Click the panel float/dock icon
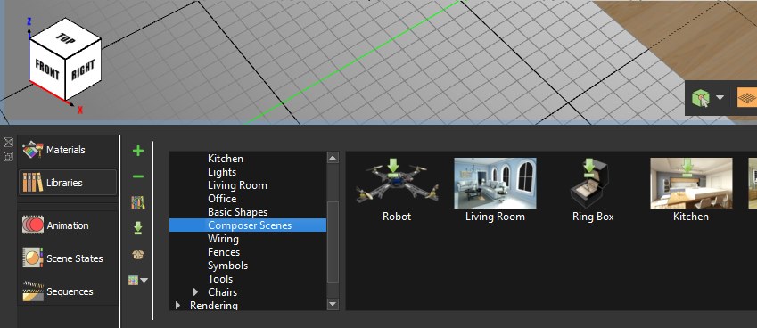Viewport: 757px width, 328px height. [x=8, y=156]
